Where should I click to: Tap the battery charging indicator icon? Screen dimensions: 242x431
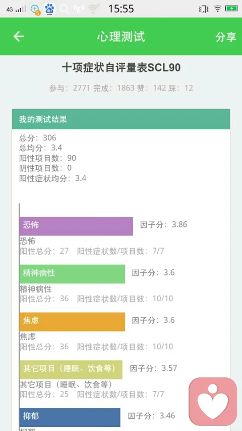point(231,9)
